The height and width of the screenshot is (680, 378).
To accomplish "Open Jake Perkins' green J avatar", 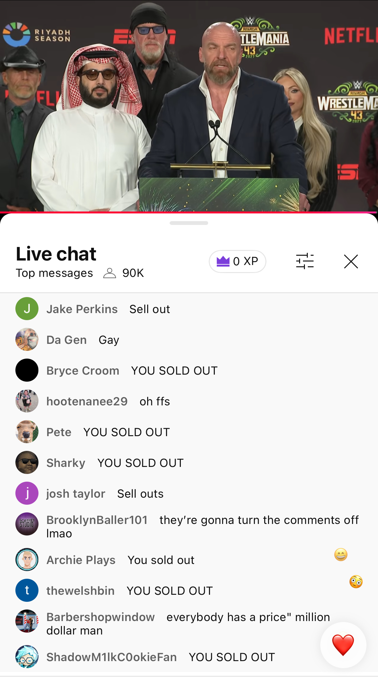I will click(x=27, y=309).
